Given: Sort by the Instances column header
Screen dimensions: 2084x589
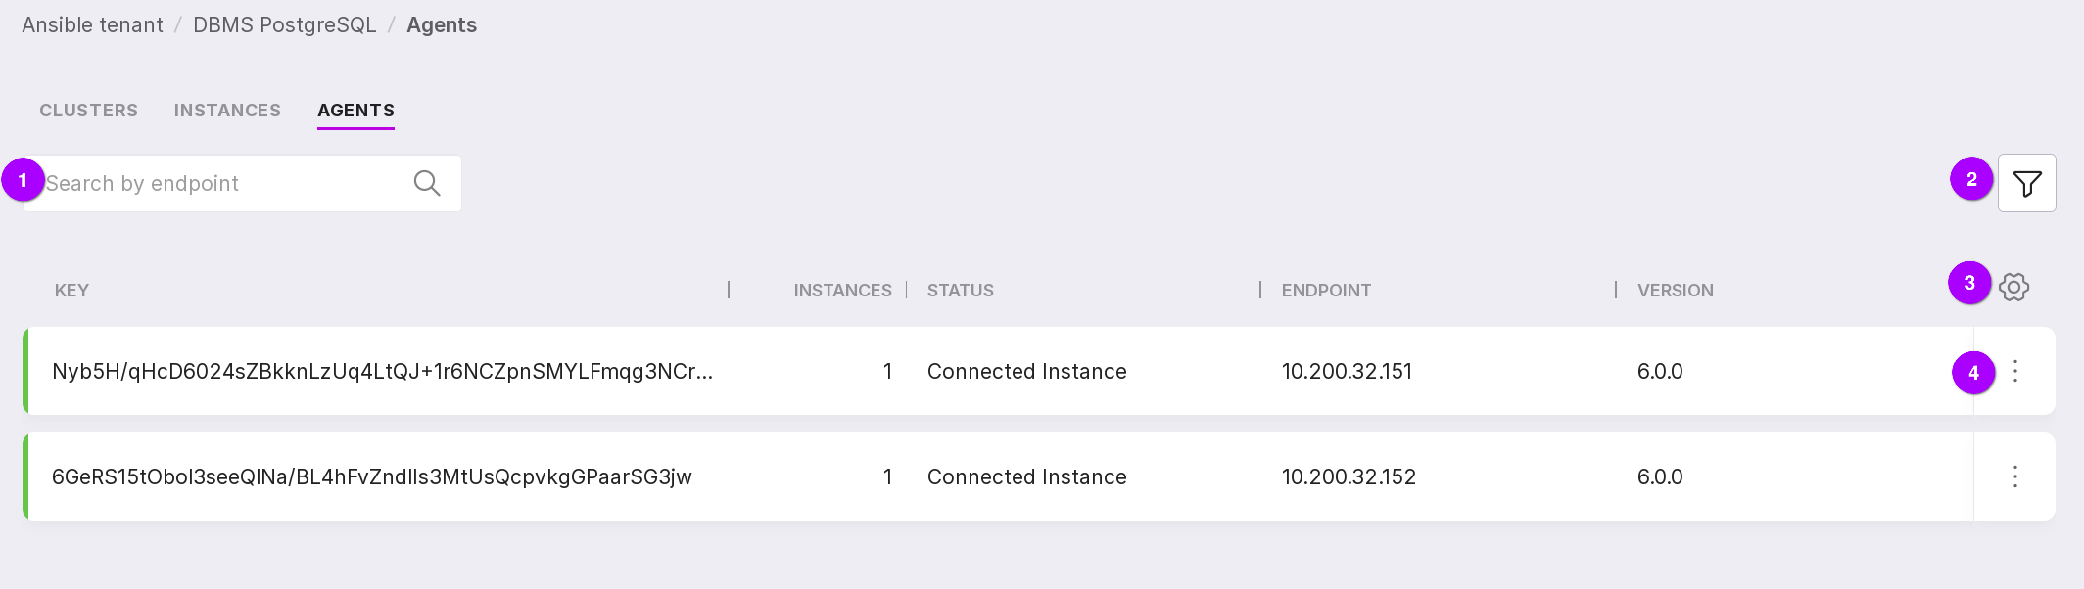Looking at the screenshot, I should (x=841, y=290).
